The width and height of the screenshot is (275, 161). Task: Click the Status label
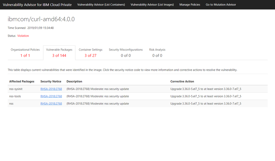12,36
